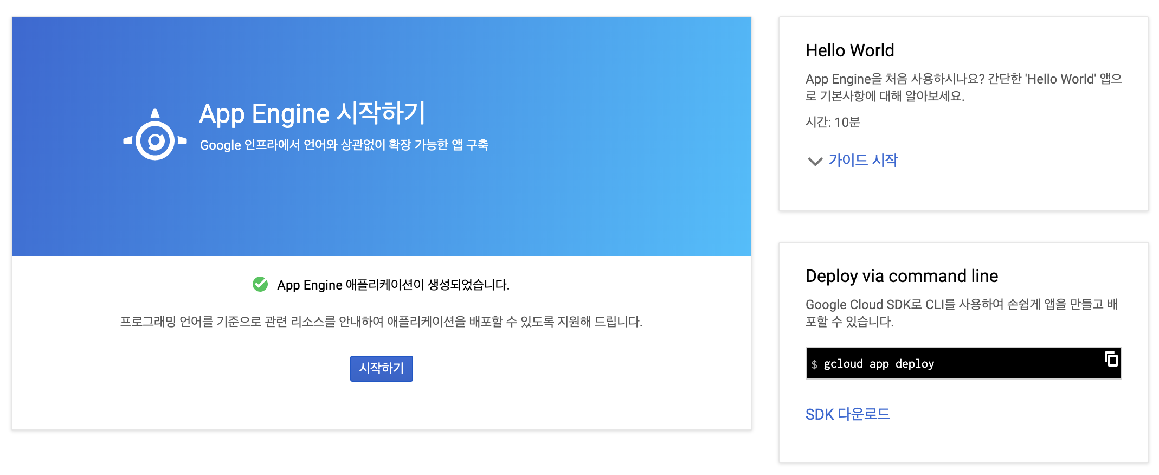
Task: Expand the 가이드 시작 chevron
Action: 815,161
